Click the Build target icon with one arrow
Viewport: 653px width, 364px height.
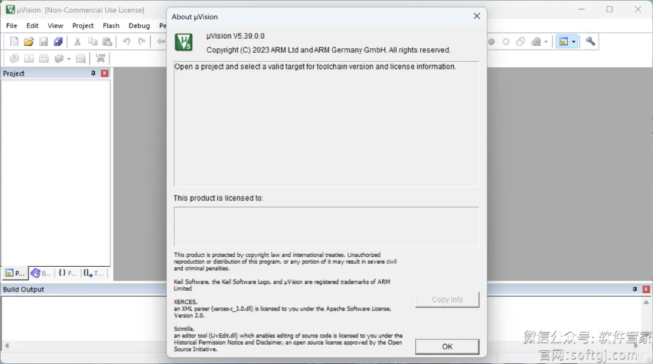[x=29, y=58]
